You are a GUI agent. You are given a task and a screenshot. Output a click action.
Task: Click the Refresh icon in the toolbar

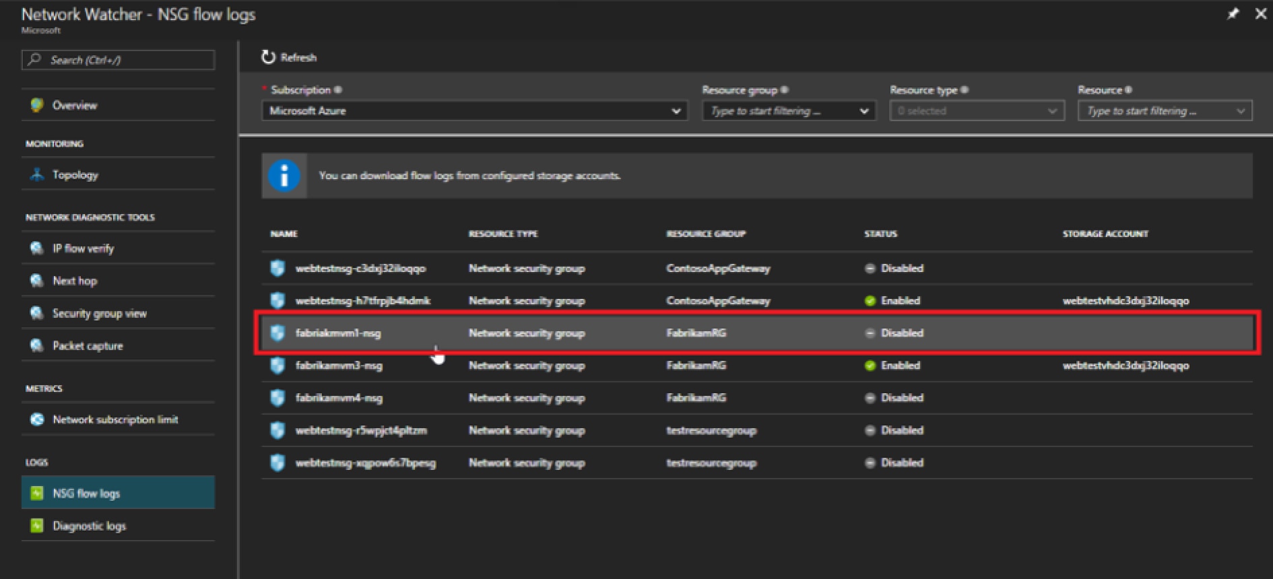tap(269, 57)
